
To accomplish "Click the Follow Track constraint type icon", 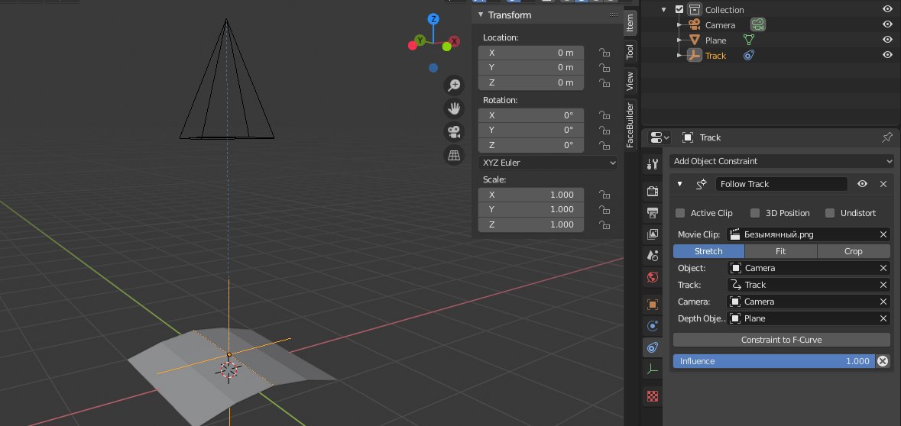I will pos(701,184).
